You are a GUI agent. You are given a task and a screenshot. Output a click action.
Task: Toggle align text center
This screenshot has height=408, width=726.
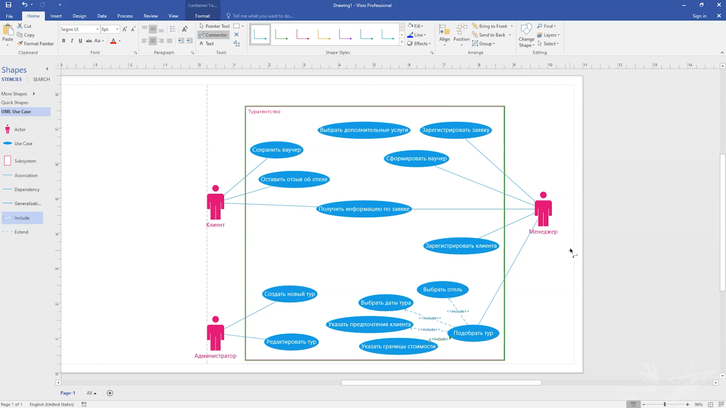pos(153,41)
